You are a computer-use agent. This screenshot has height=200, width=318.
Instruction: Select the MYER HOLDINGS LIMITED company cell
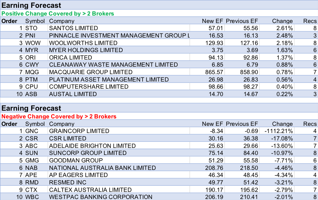point(86,50)
